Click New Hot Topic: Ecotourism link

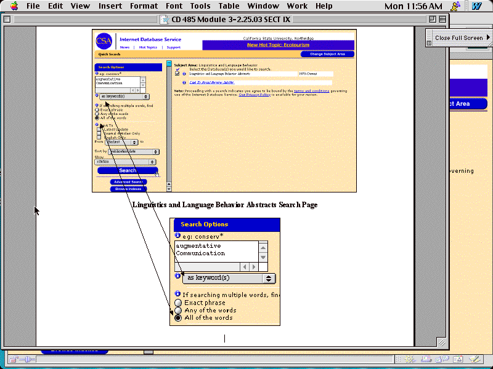point(279,45)
